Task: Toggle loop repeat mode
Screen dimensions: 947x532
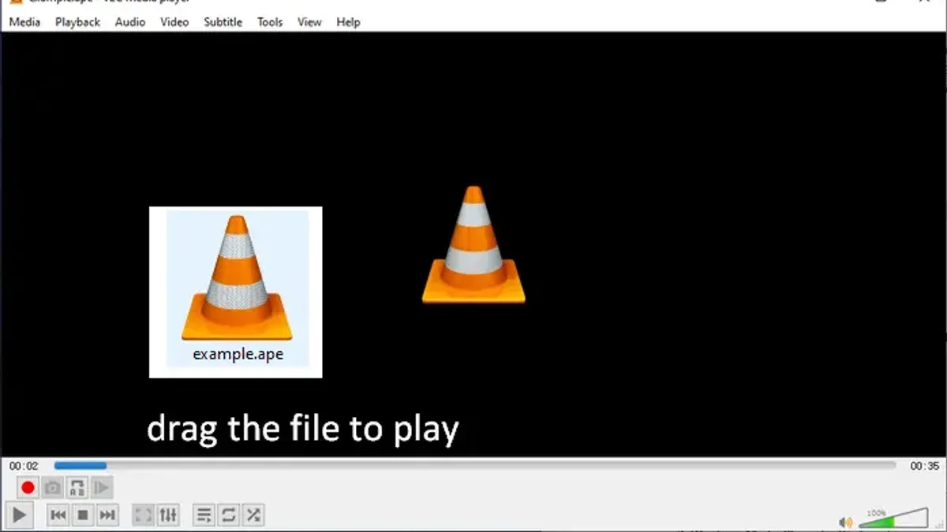Action: click(228, 515)
